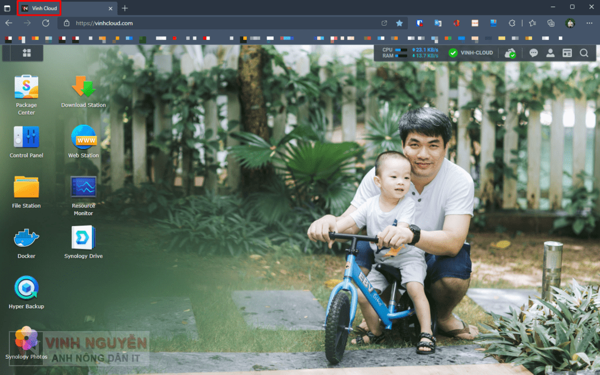Launch Hyper Backup

[x=26, y=288]
